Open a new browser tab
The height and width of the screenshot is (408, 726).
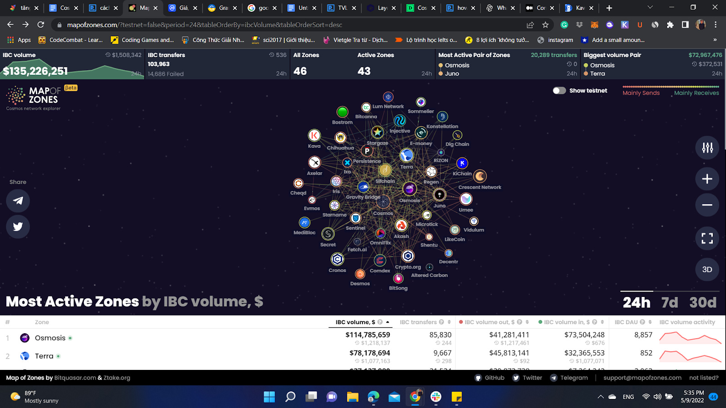609,8
